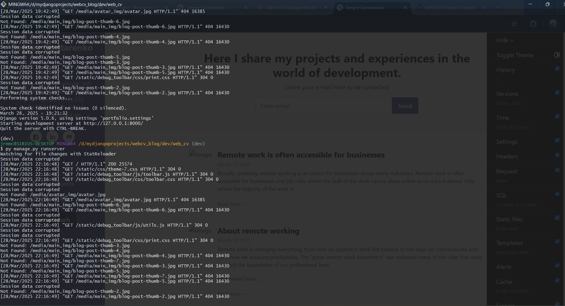Close the Resources browser tab
This screenshot has height=306, width=565.
[x=166, y=7]
